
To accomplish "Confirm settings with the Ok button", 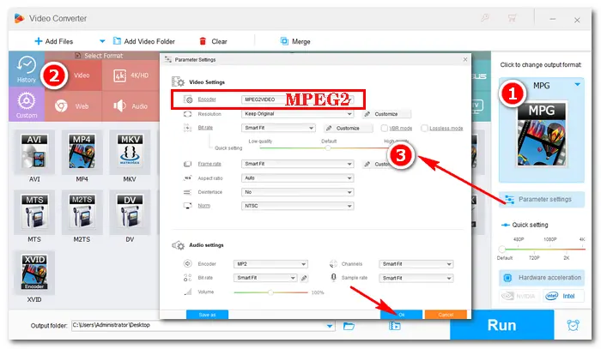I will [x=401, y=315].
